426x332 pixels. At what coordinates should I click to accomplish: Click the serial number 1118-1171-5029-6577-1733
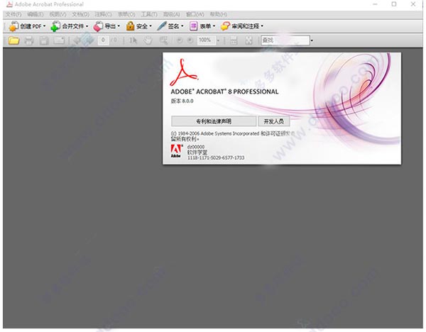click(216, 157)
